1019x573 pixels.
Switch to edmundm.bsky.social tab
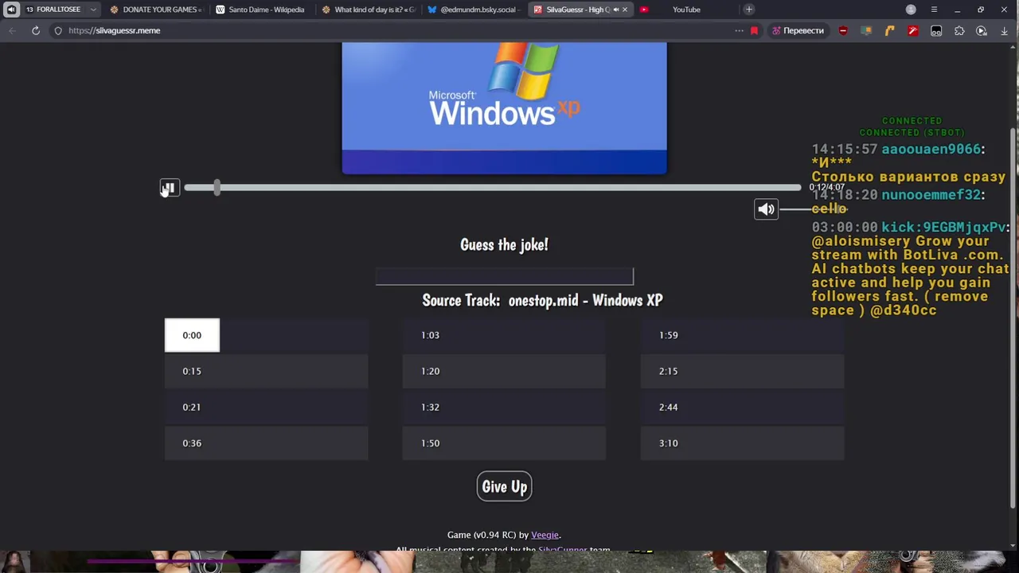pyautogui.click(x=474, y=10)
